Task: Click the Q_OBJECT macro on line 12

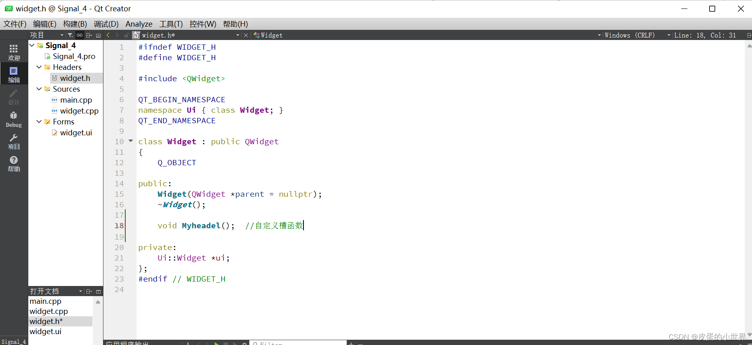Action: [177, 162]
